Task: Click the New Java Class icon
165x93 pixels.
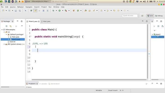Action: 78,11
